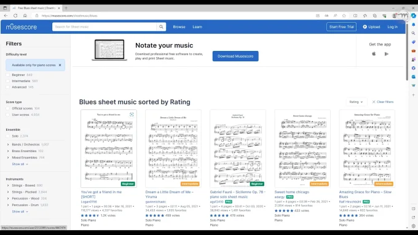Open the Google Play icon

[386, 54]
